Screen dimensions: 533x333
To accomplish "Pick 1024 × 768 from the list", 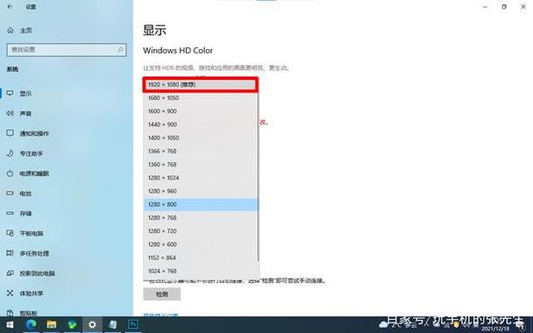I will (x=201, y=271).
